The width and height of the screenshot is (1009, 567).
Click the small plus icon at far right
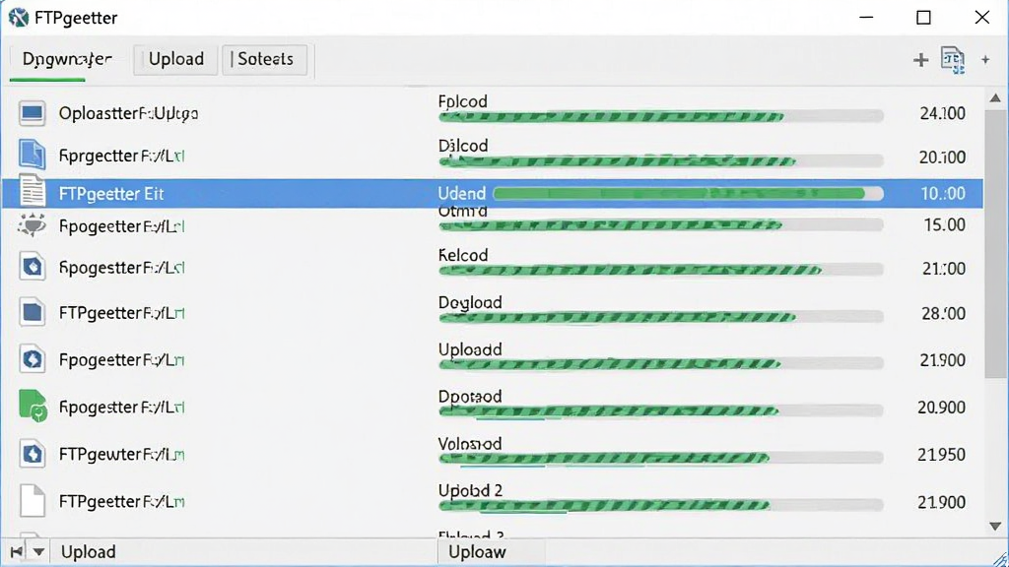point(985,60)
